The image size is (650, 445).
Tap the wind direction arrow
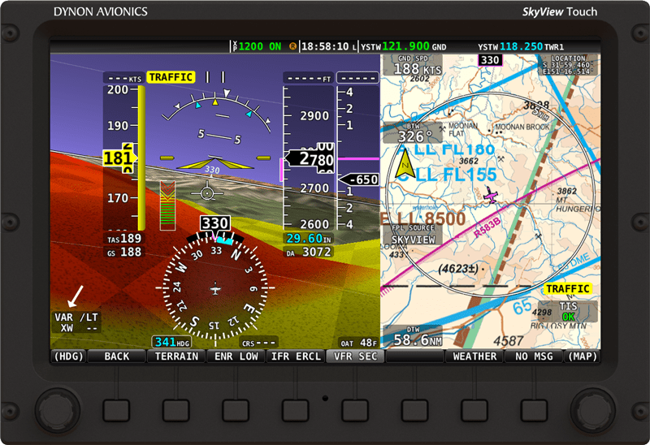click(76, 296)
